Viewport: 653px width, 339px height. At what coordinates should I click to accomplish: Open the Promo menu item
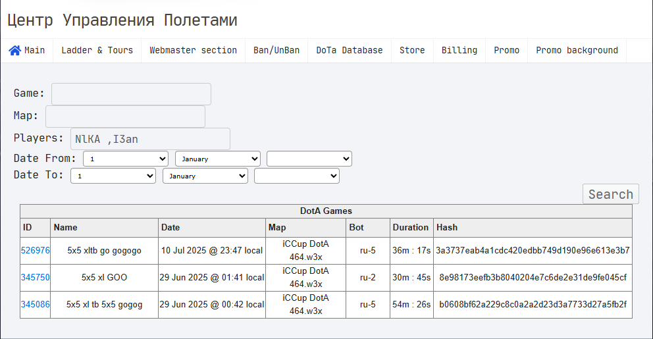506,51
